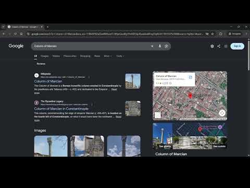
Task: Click the Images section heading
Action: [x=40, y=131]
